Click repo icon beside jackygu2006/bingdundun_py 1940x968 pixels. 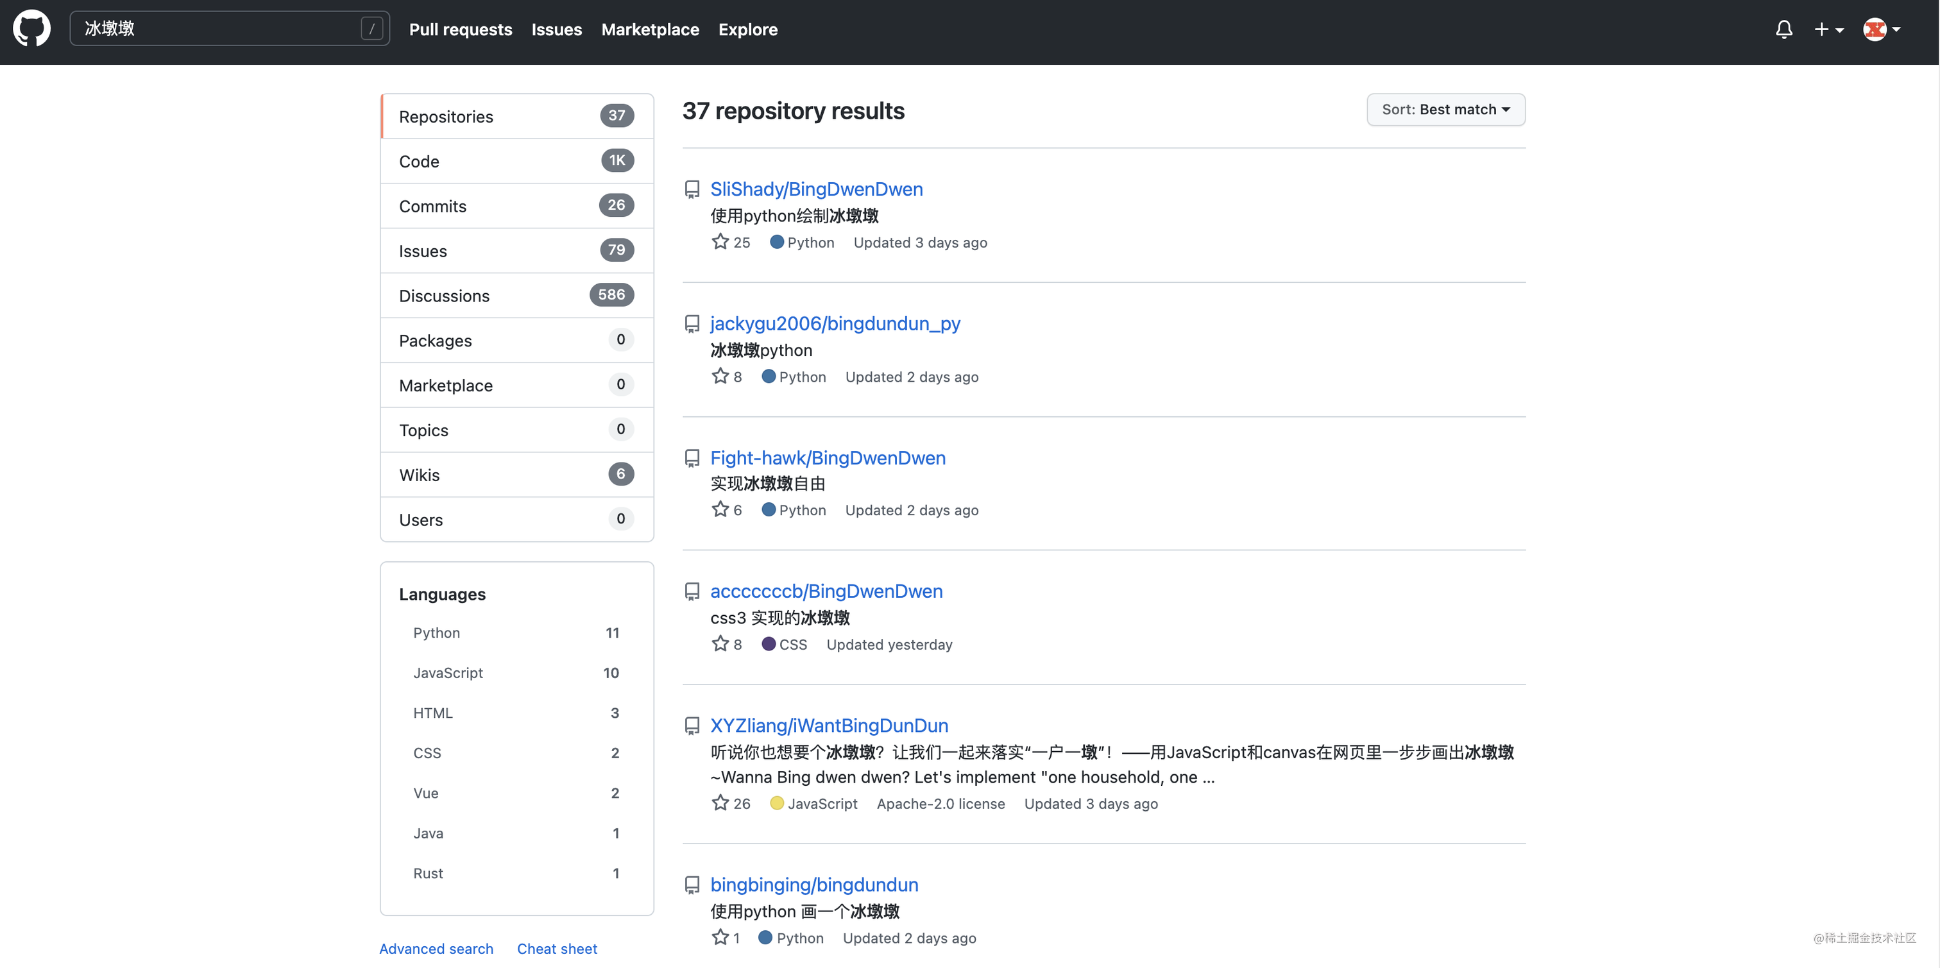(x=692, y=324)
